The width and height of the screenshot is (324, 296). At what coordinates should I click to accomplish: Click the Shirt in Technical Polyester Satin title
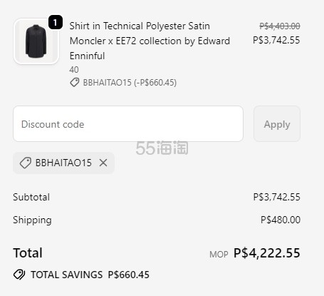[x=140, y=26]
